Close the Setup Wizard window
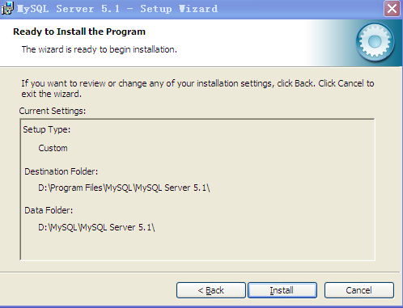The image size is (403, 308). click(x=392, y=9)
